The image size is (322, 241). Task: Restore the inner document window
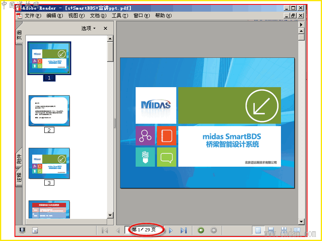tap(293, 16)
